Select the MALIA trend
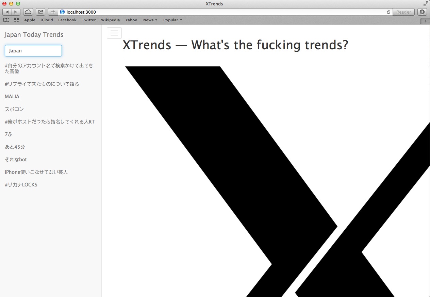This screenshot has height=297, width=430. [x=12, y=97]
